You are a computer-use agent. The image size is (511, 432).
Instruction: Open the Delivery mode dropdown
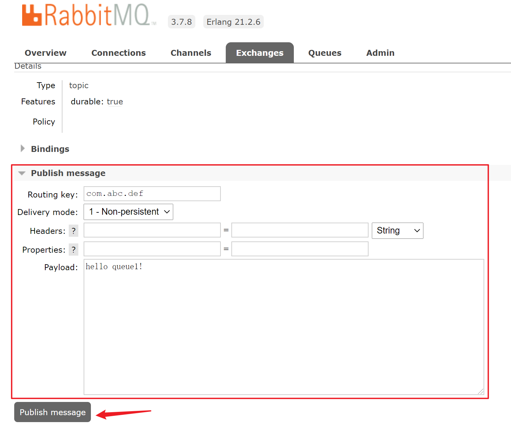128,212
